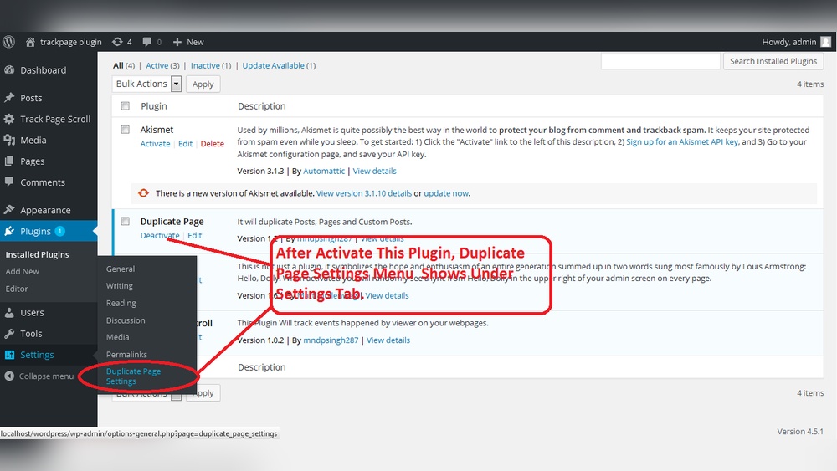Open Writing in Settings submenu
This screenshot has height=471, width=837.
point(120,286)
